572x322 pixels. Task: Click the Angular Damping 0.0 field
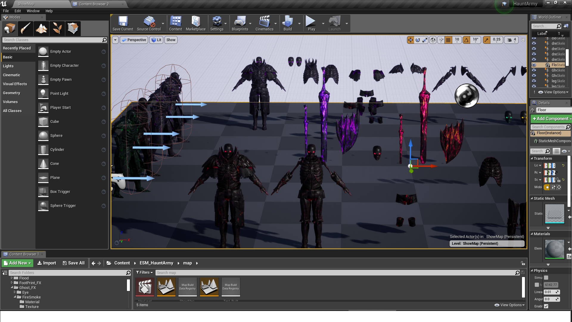(552, 299)
